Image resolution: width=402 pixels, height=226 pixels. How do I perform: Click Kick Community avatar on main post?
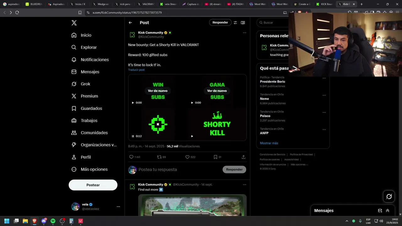pos(132,35)
